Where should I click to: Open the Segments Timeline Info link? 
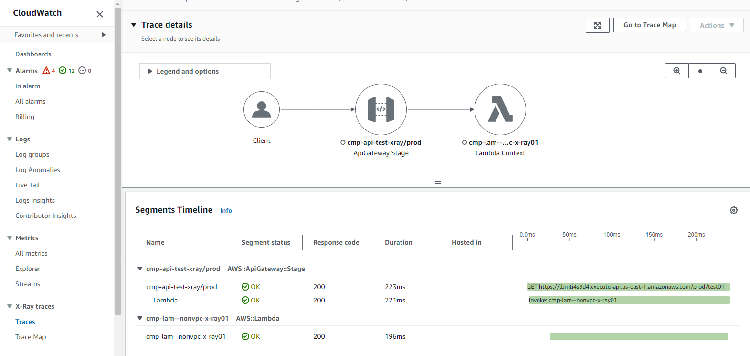226,211
